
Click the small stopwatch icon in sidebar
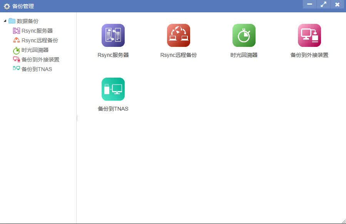[x=16, y=50]
